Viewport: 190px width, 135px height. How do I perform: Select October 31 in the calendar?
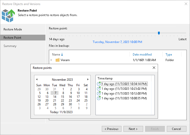coord(55,89)
